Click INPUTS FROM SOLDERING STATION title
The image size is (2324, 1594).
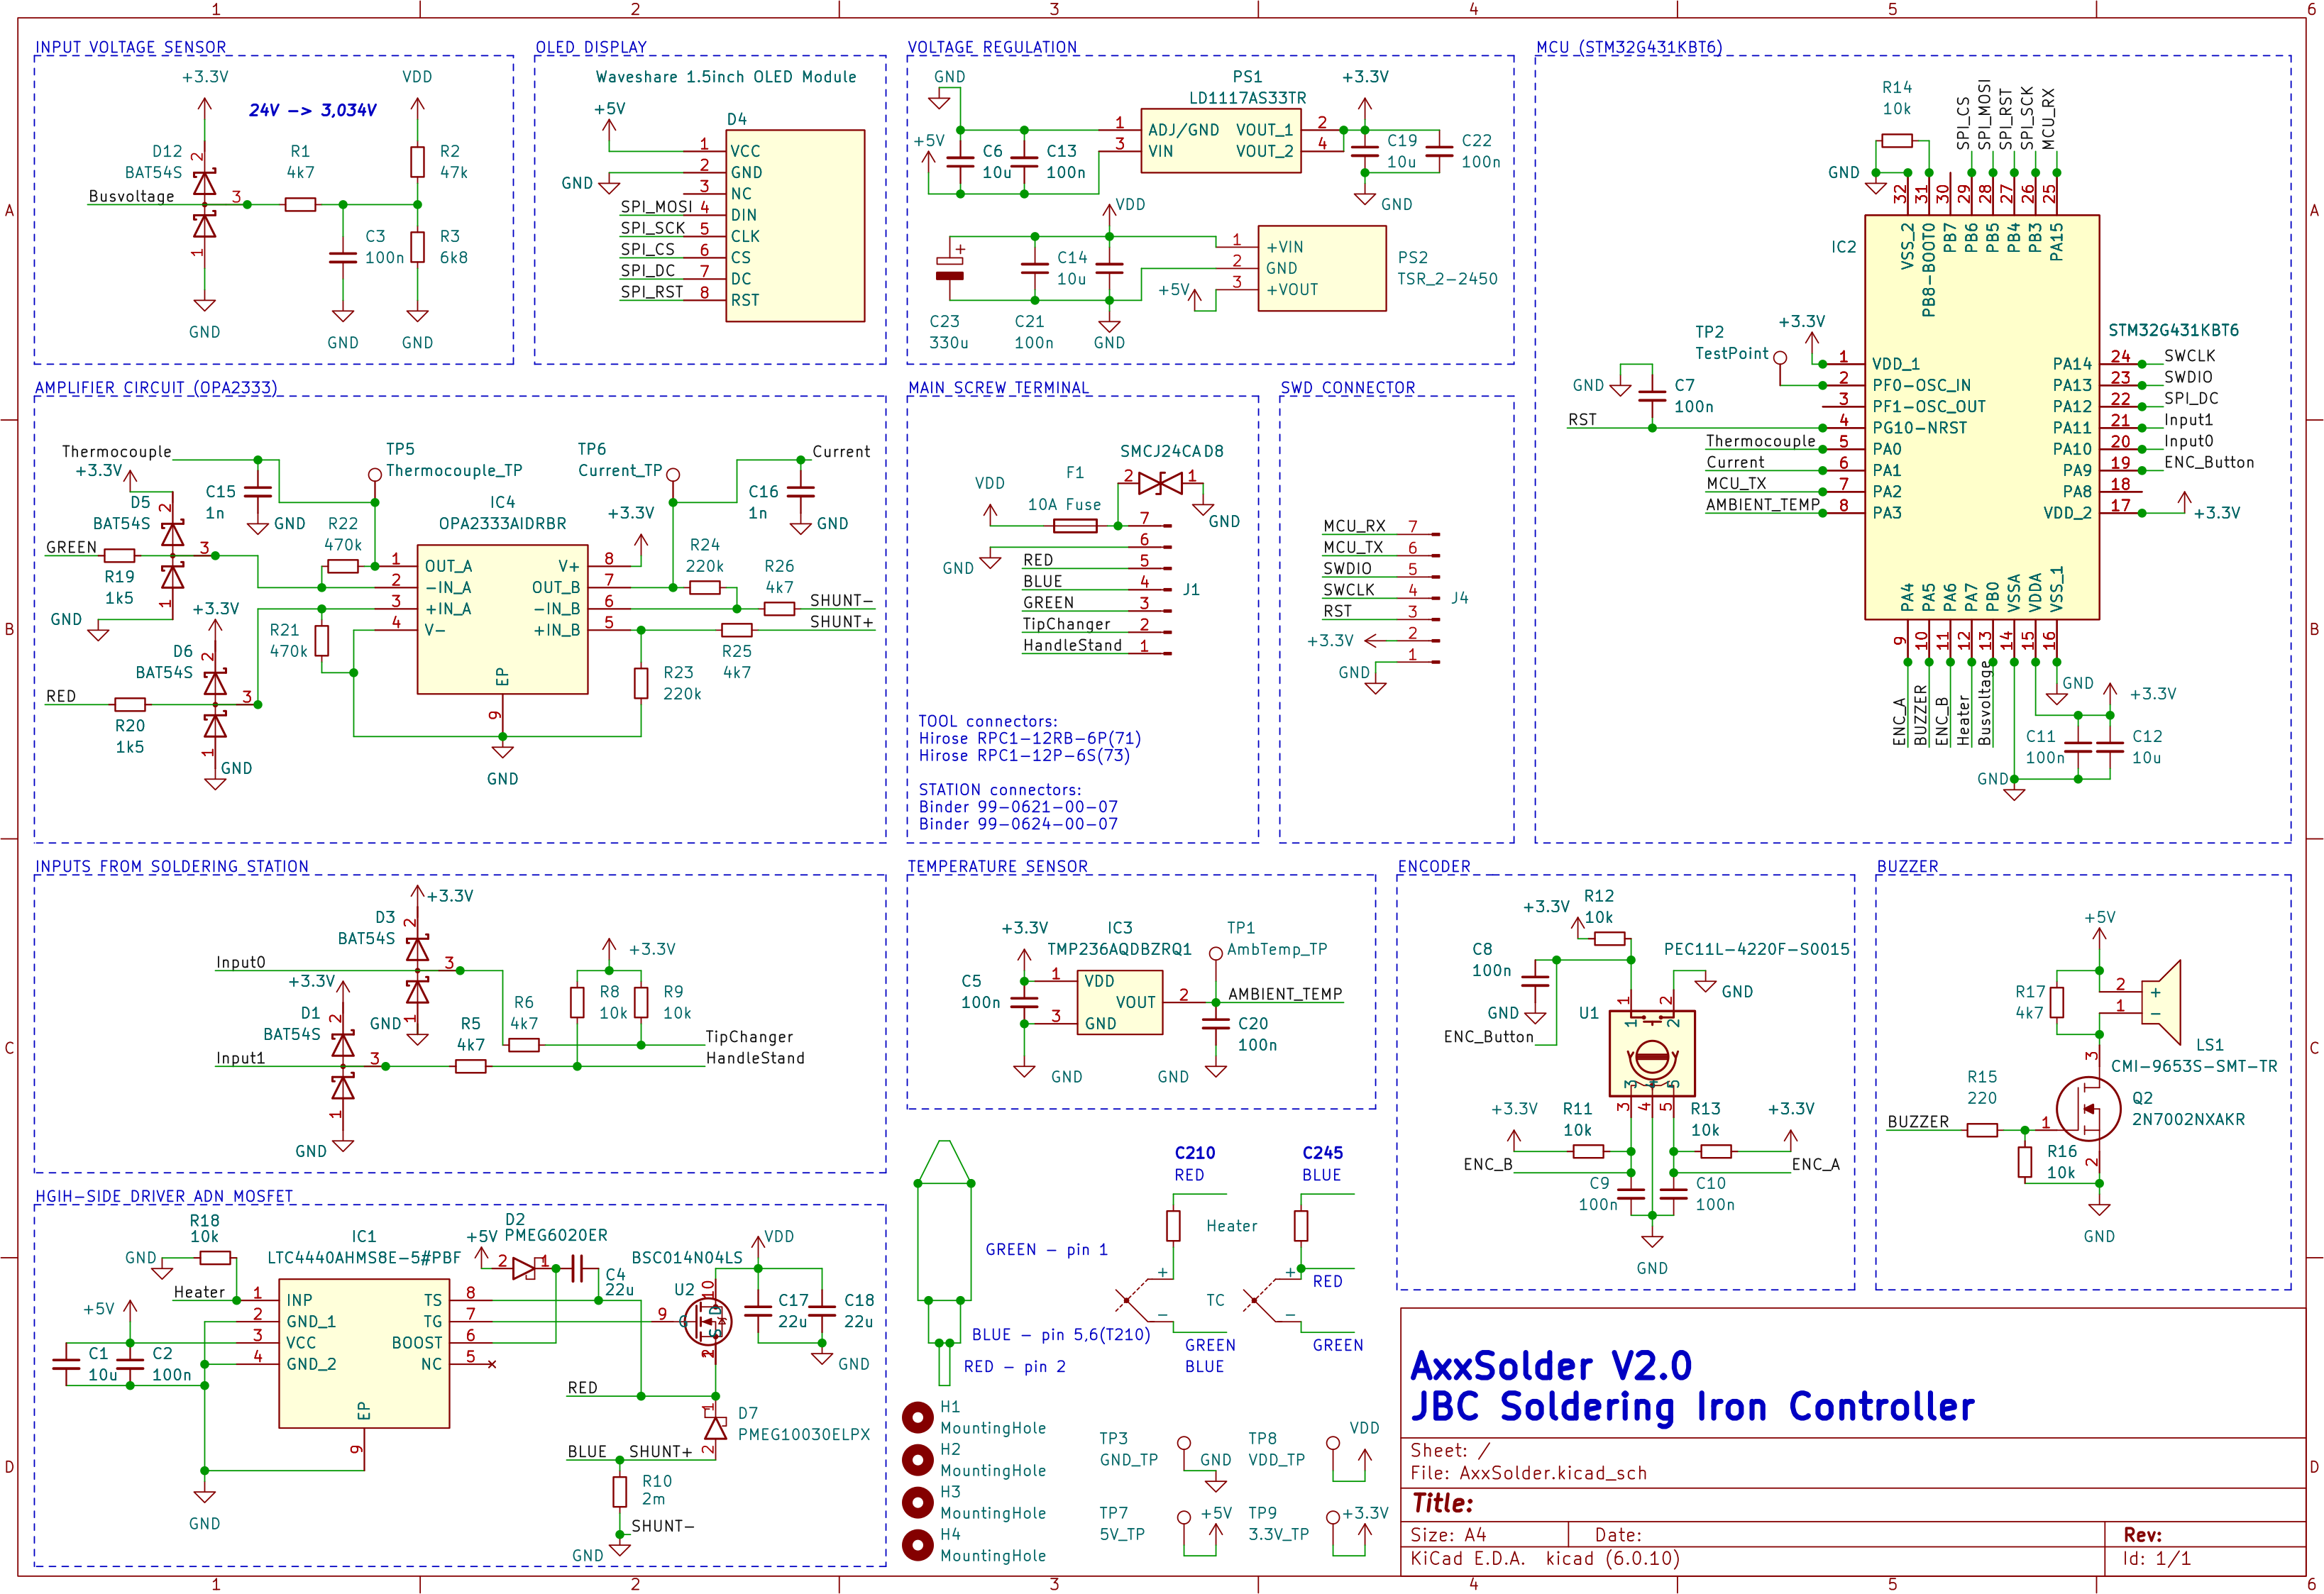(172, 866)
